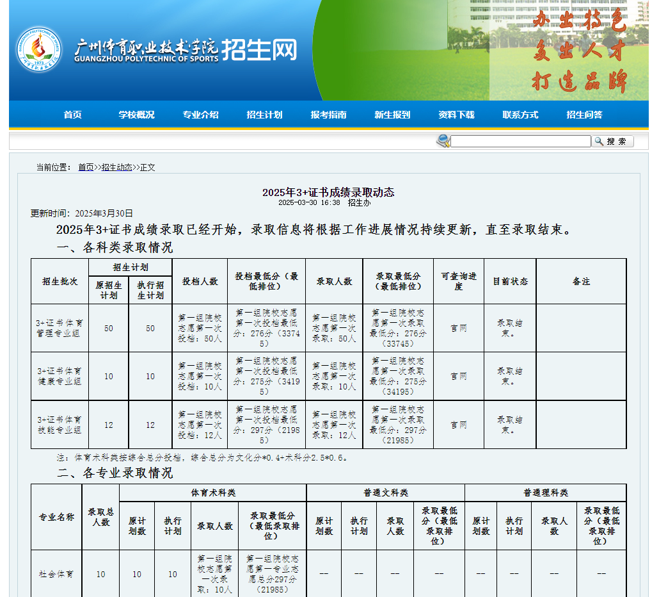Screen dimensions: 659x597
Task: Open 官网 link in 体育技能专业组 row
Action: coord(459,424)
